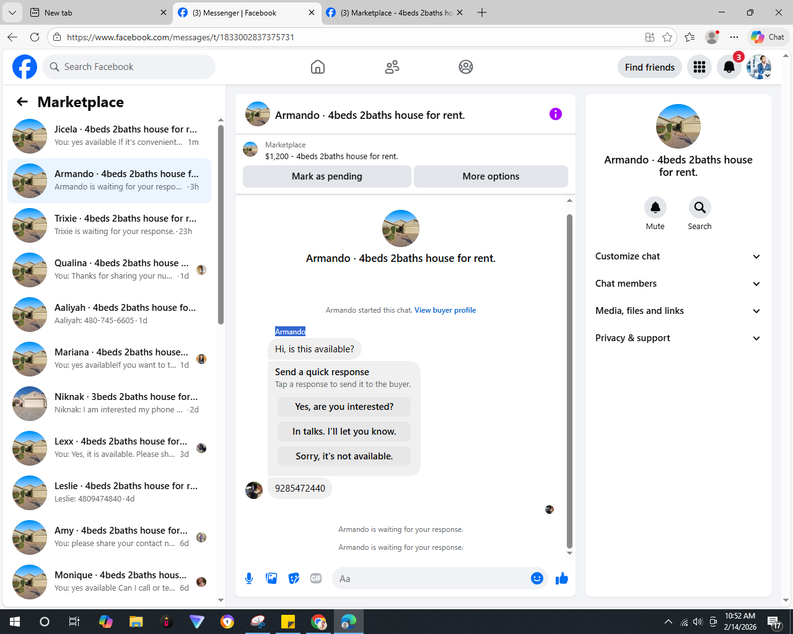Viewport: 793px width, 634px height.
Task: Send a voice clip with the microphone icon
Action: pyautogui.click(x=249, y=578)
